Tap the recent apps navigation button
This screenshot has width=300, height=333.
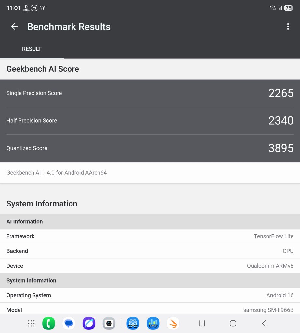point(202,324)
